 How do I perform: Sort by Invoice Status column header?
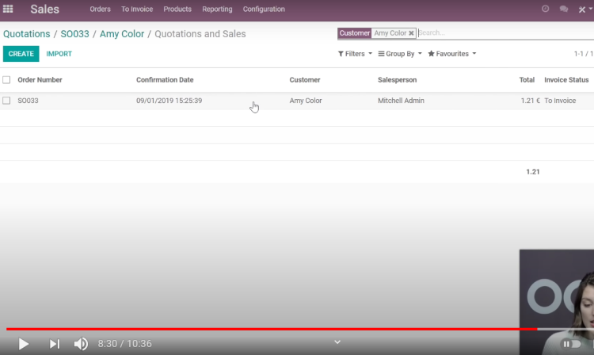point(566,80)
